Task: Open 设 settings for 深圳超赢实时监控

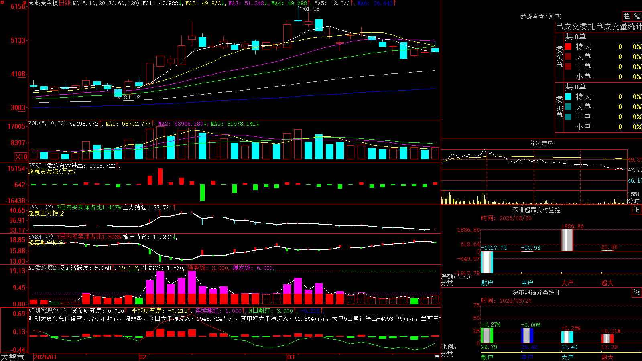Action: [637, 210]
